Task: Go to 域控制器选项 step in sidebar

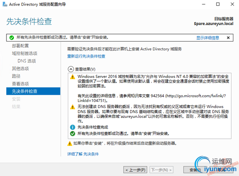Action: coord(25,53)
